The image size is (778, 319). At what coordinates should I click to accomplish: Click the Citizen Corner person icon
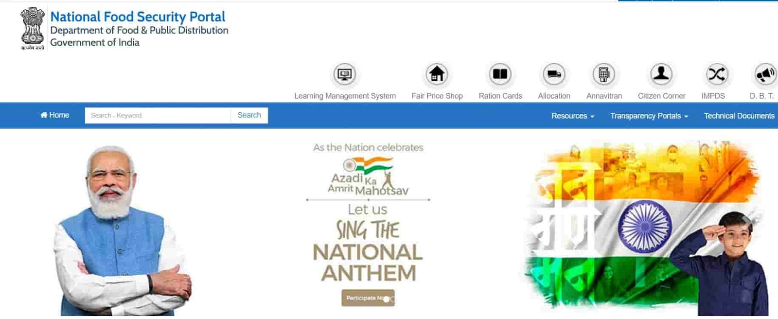[661, 74]
